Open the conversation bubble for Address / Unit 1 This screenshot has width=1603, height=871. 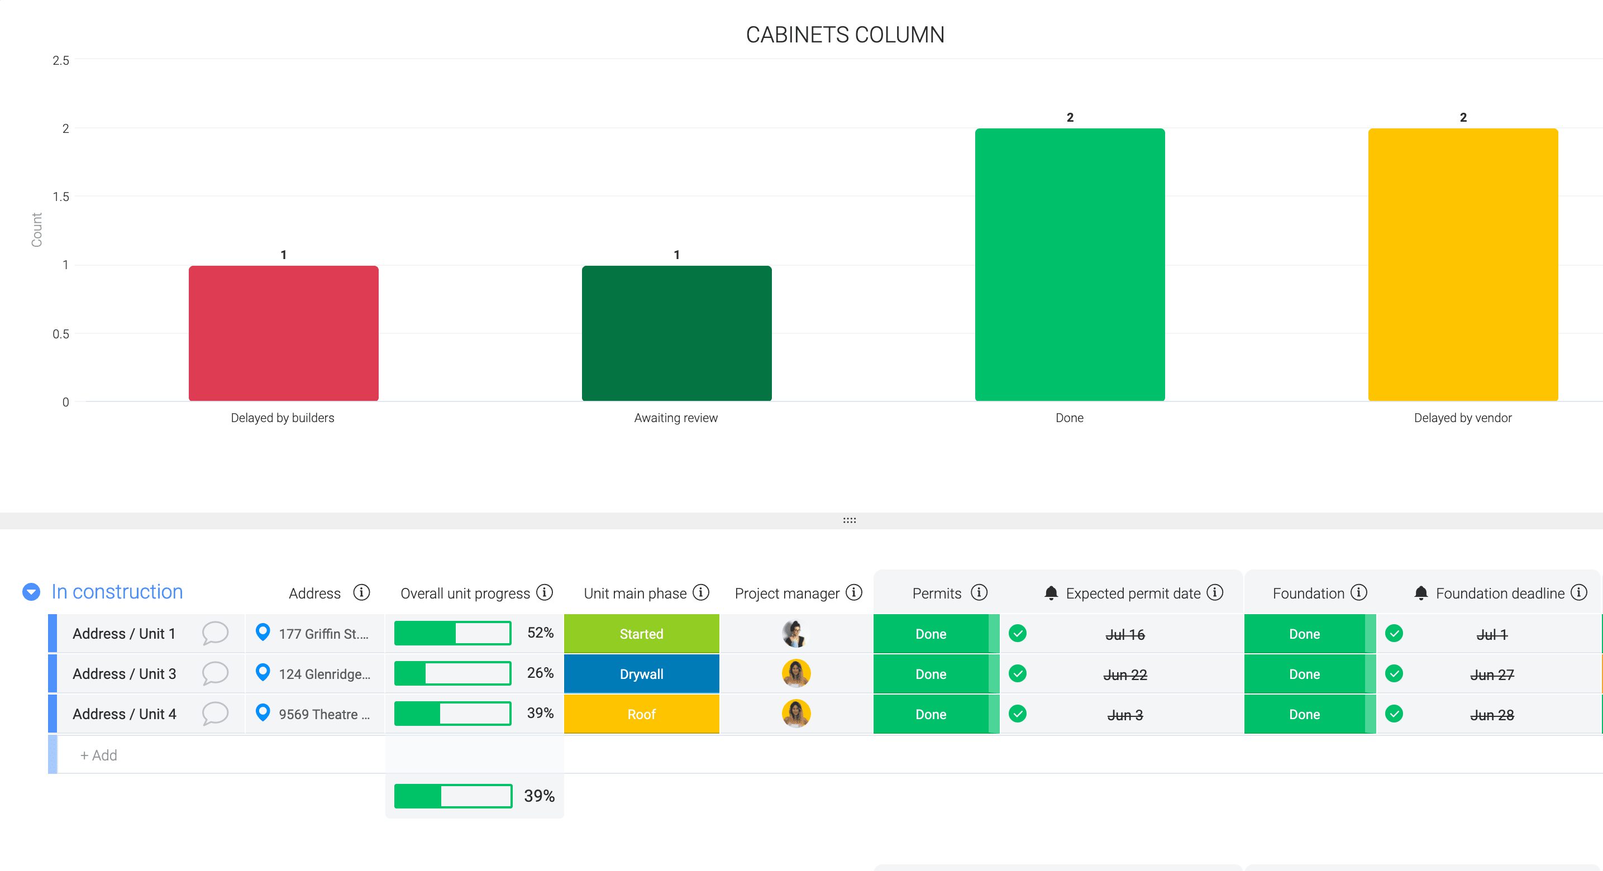[215, 633]
